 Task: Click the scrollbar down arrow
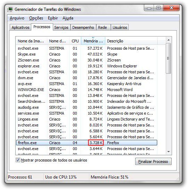[169, 151]
